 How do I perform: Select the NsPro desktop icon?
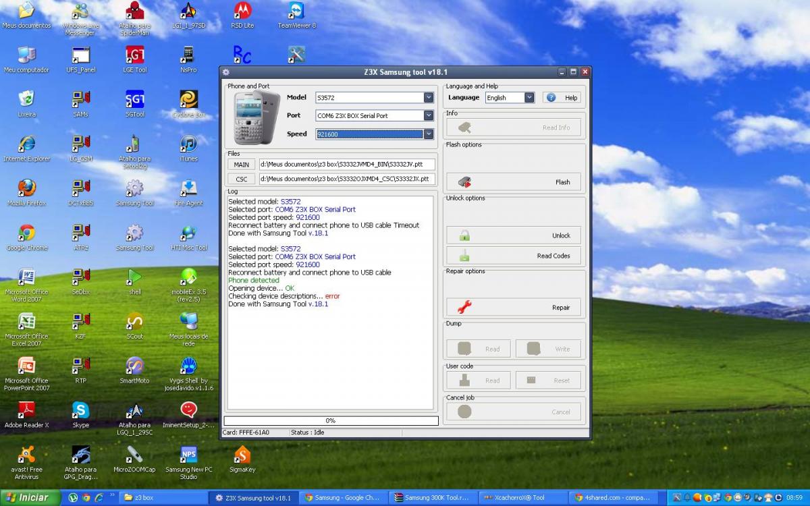(188, 60)
